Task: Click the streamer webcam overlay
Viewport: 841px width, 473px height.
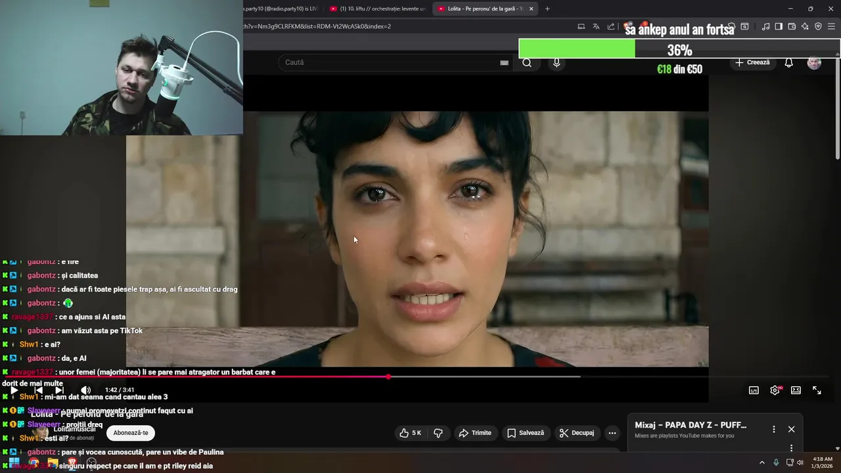Action: (122, 68)
